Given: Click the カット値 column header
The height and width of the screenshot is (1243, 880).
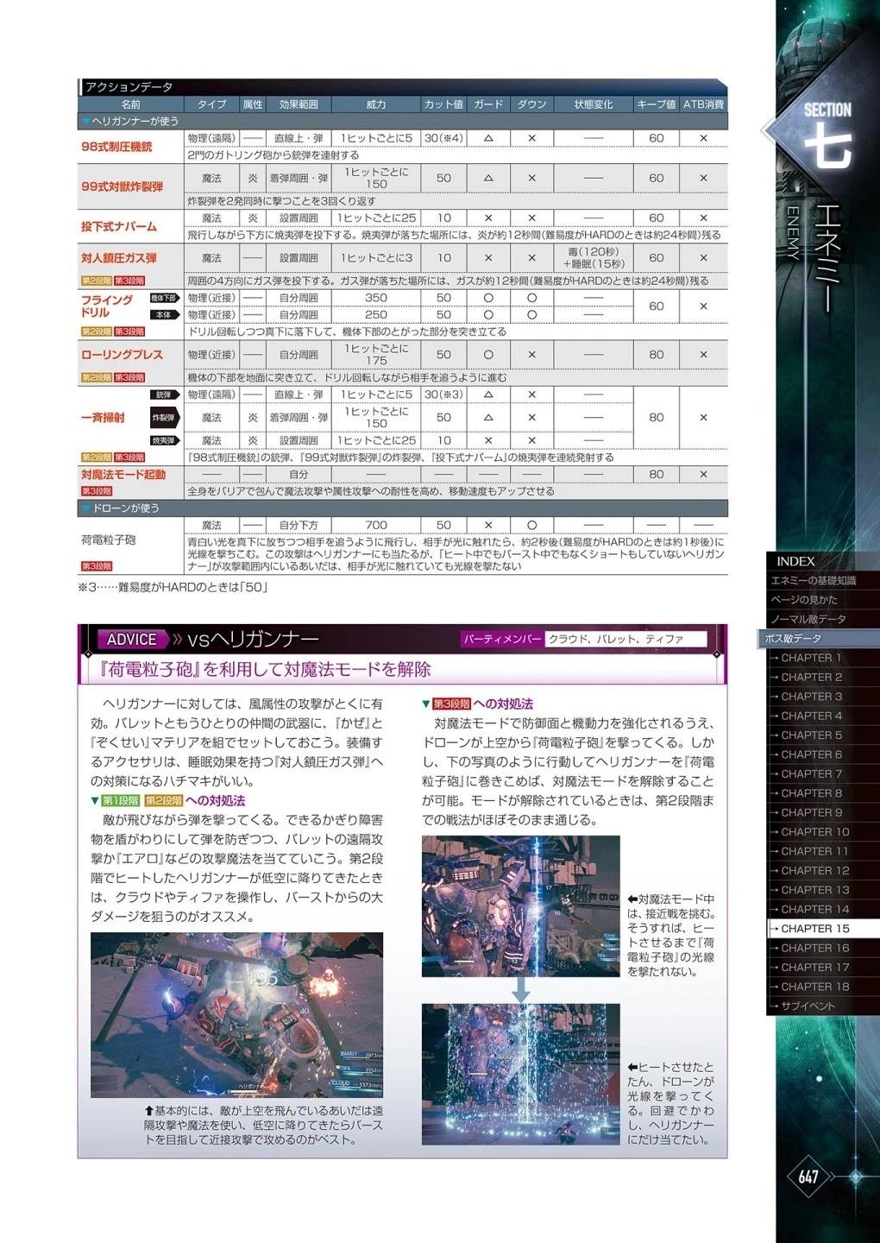Looking at the screenshot, I should click(x=443, y=104).
